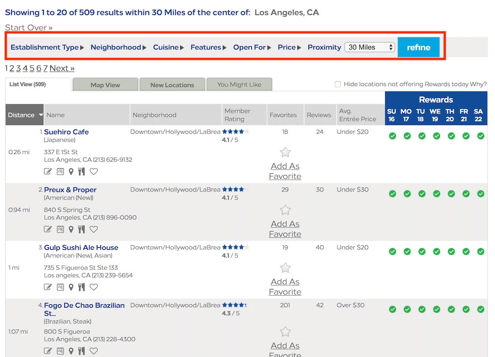Click pencil review icon under Gulp Sushi Ale House
The width and height of the screenshot is (495, 357).
tap(48, 287)
